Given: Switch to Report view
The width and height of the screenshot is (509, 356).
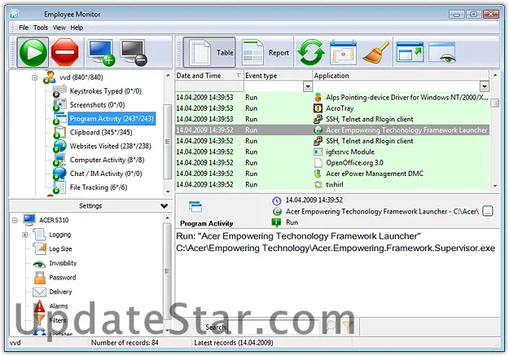Looking at the screenshot, I should (265, 53).
